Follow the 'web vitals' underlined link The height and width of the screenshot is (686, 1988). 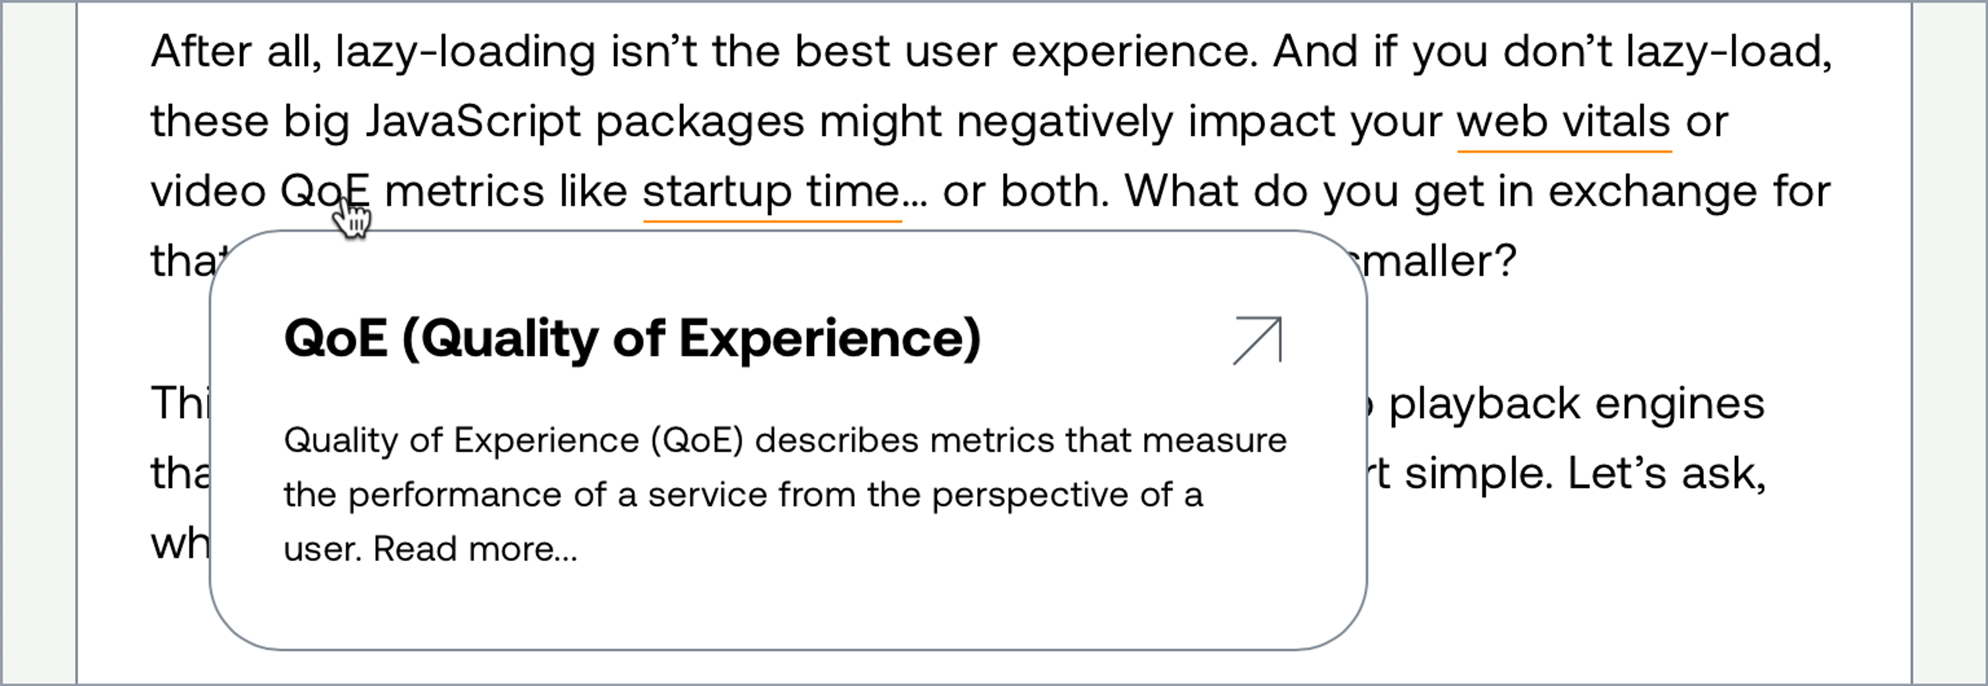click(x=1565, y=122)
